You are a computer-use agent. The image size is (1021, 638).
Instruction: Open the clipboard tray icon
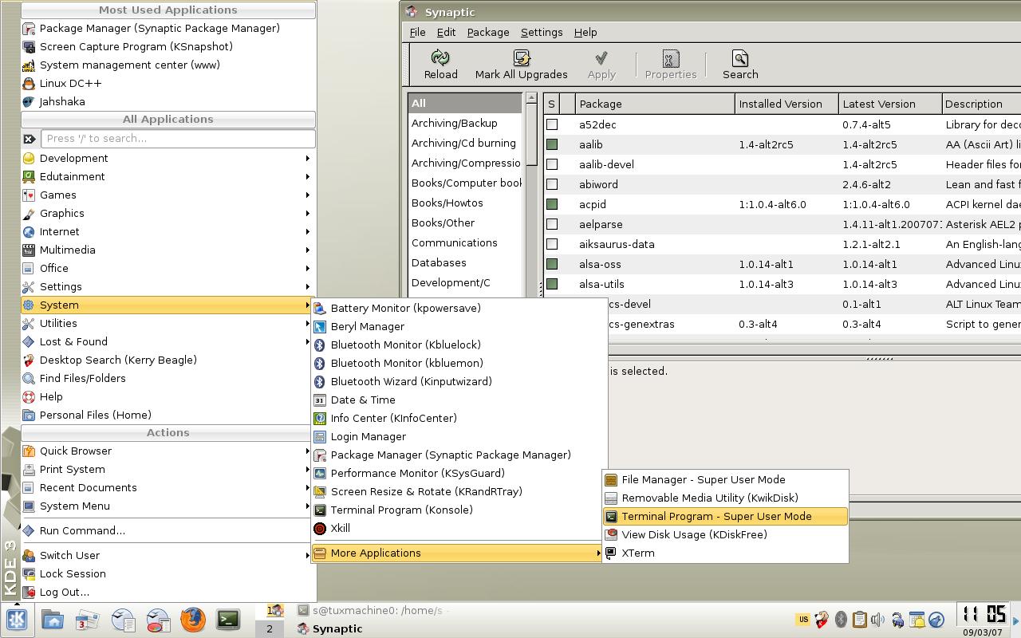pos(859,620)
